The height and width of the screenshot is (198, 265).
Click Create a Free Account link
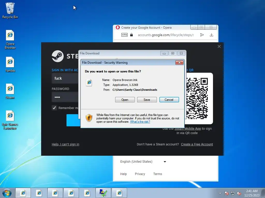pyautogui.click(x=197, y=144)
